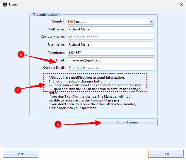Click text '2- Check your email inbox' line
The height and width of the screenshot is (160, 186).
95,85
